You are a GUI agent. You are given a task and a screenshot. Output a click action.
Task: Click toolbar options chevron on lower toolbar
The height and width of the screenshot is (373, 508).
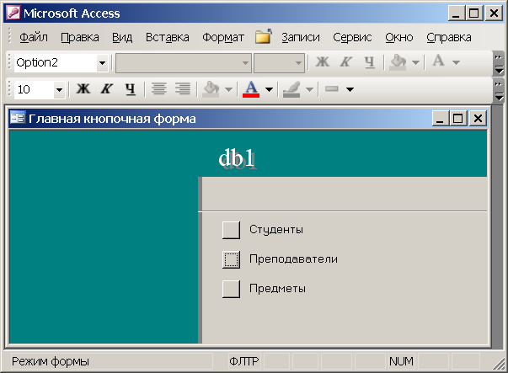[499, 90]
